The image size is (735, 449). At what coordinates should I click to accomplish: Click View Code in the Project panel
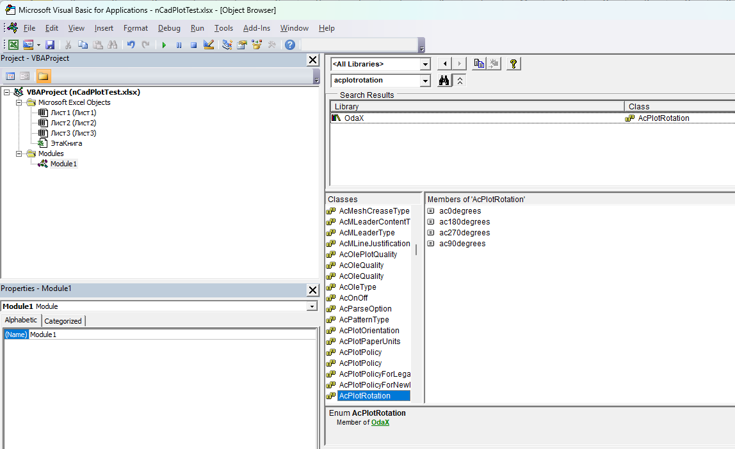[x=10, y=76]
